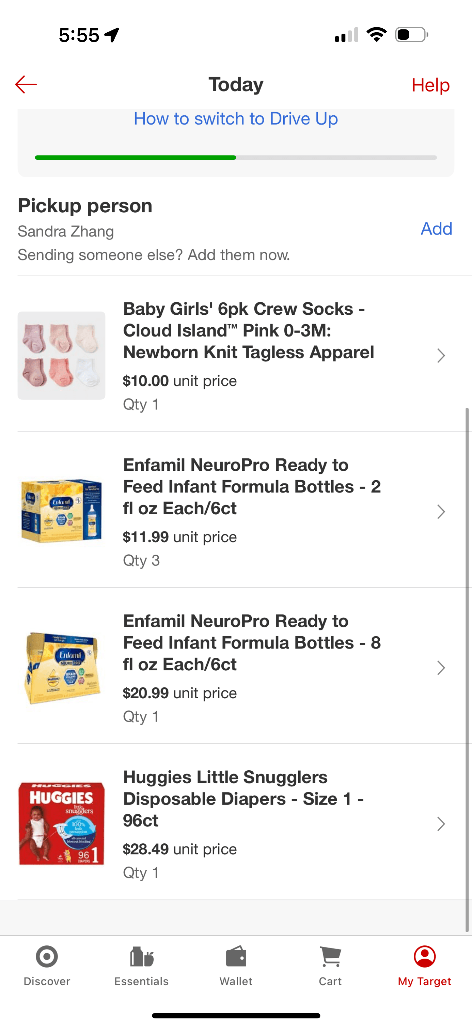This screenshot has height=1027, width=472.
Task: Expand Enfamil 8 fl oz item chevron
Action: (x=441, y=667)
